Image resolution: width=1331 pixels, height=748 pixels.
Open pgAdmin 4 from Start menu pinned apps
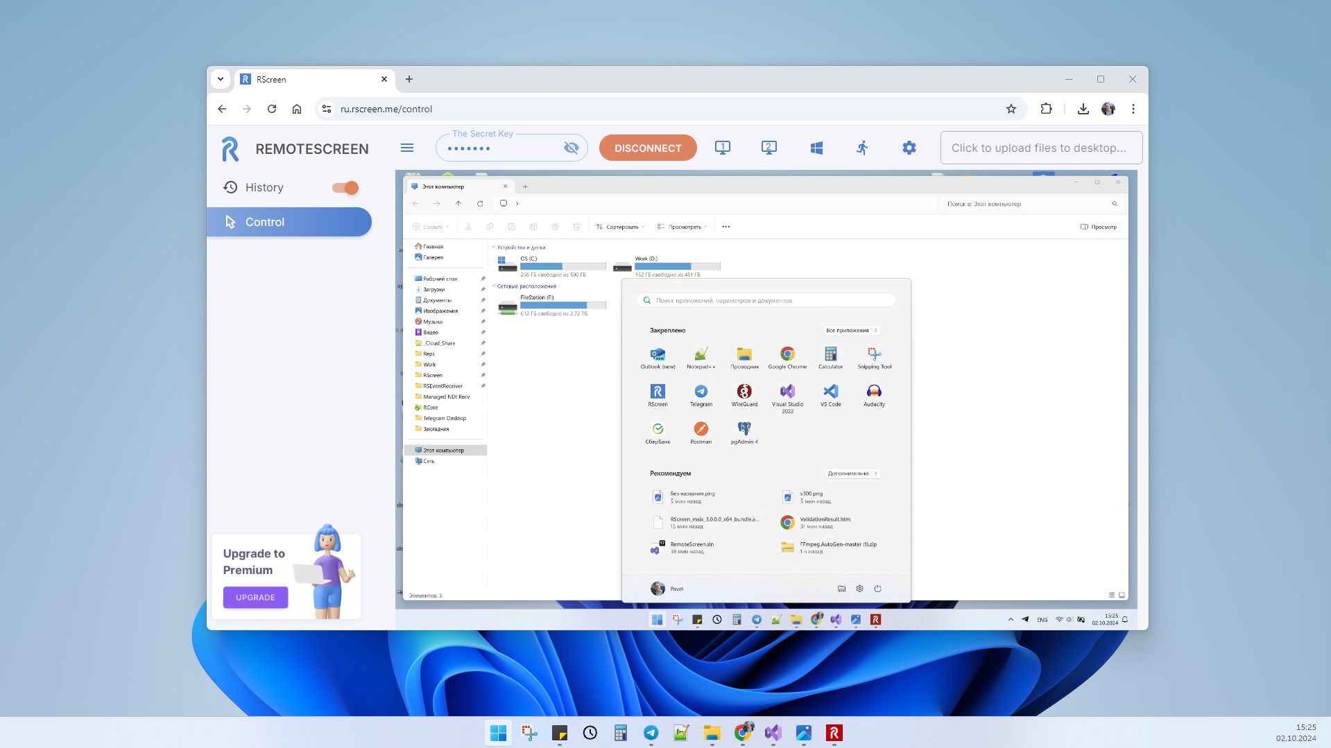coord(744,433)
